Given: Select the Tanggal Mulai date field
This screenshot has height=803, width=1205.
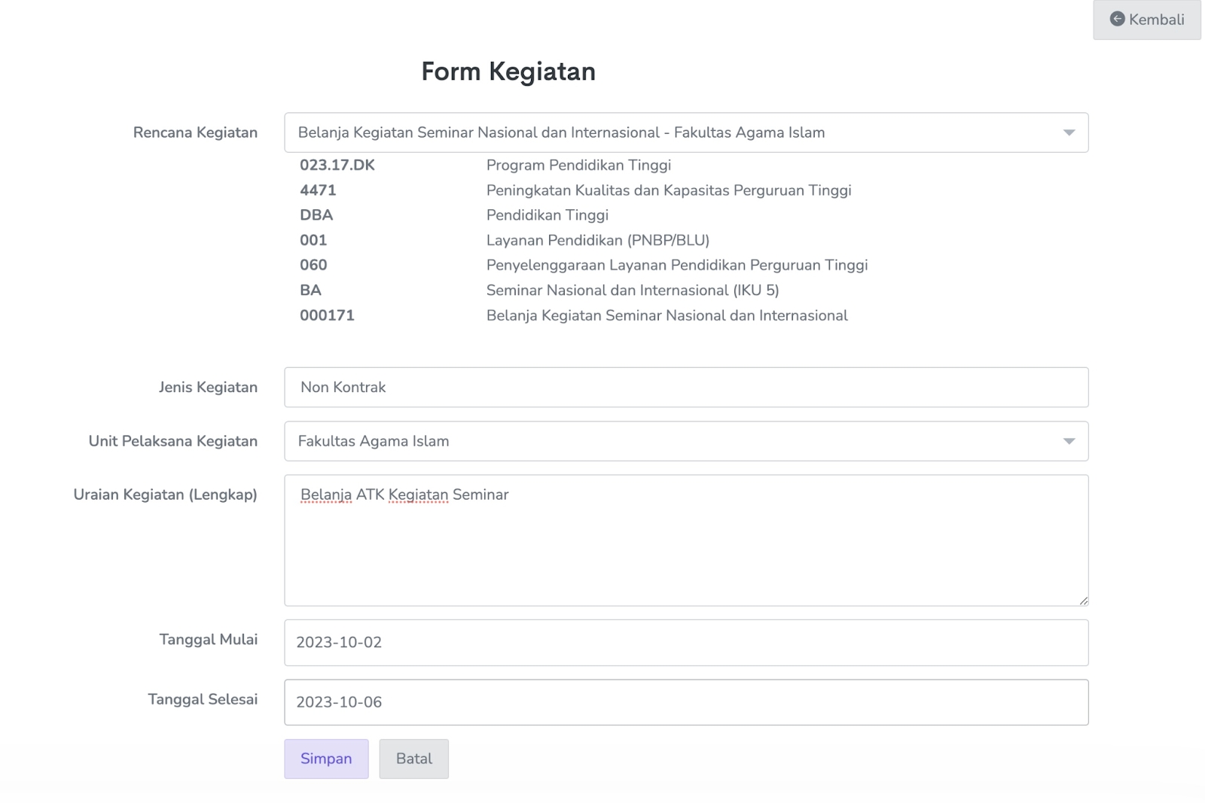Looking at the screenshot, I should point(685,643).
